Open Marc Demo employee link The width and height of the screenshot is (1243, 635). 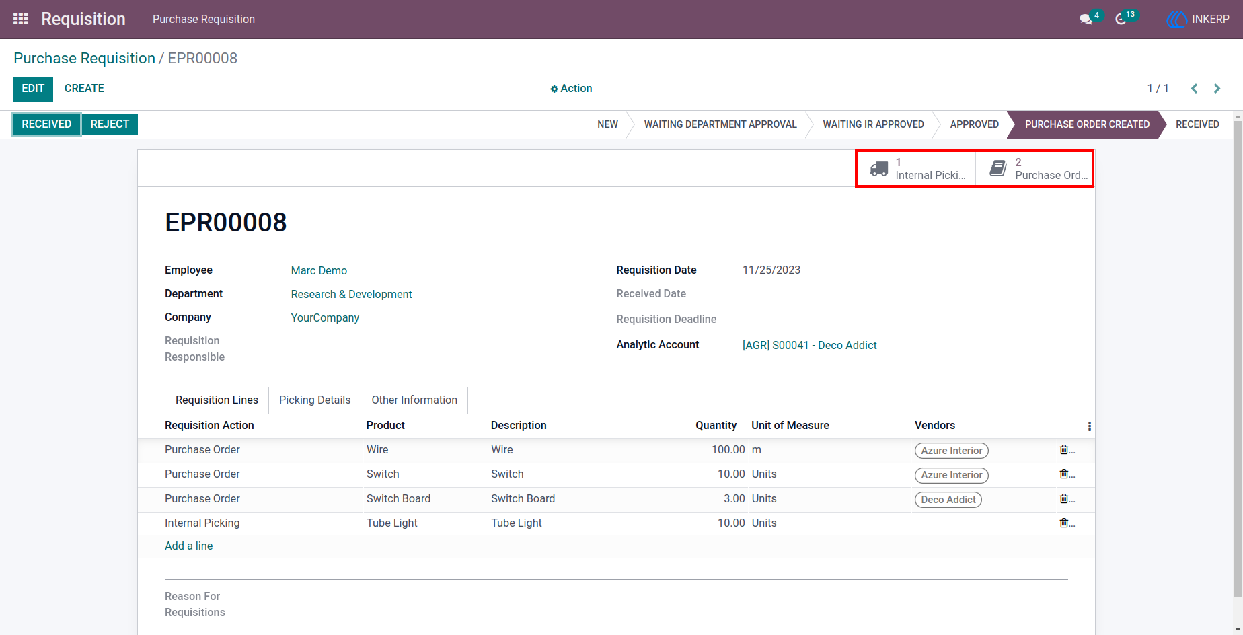coord(319,270)
